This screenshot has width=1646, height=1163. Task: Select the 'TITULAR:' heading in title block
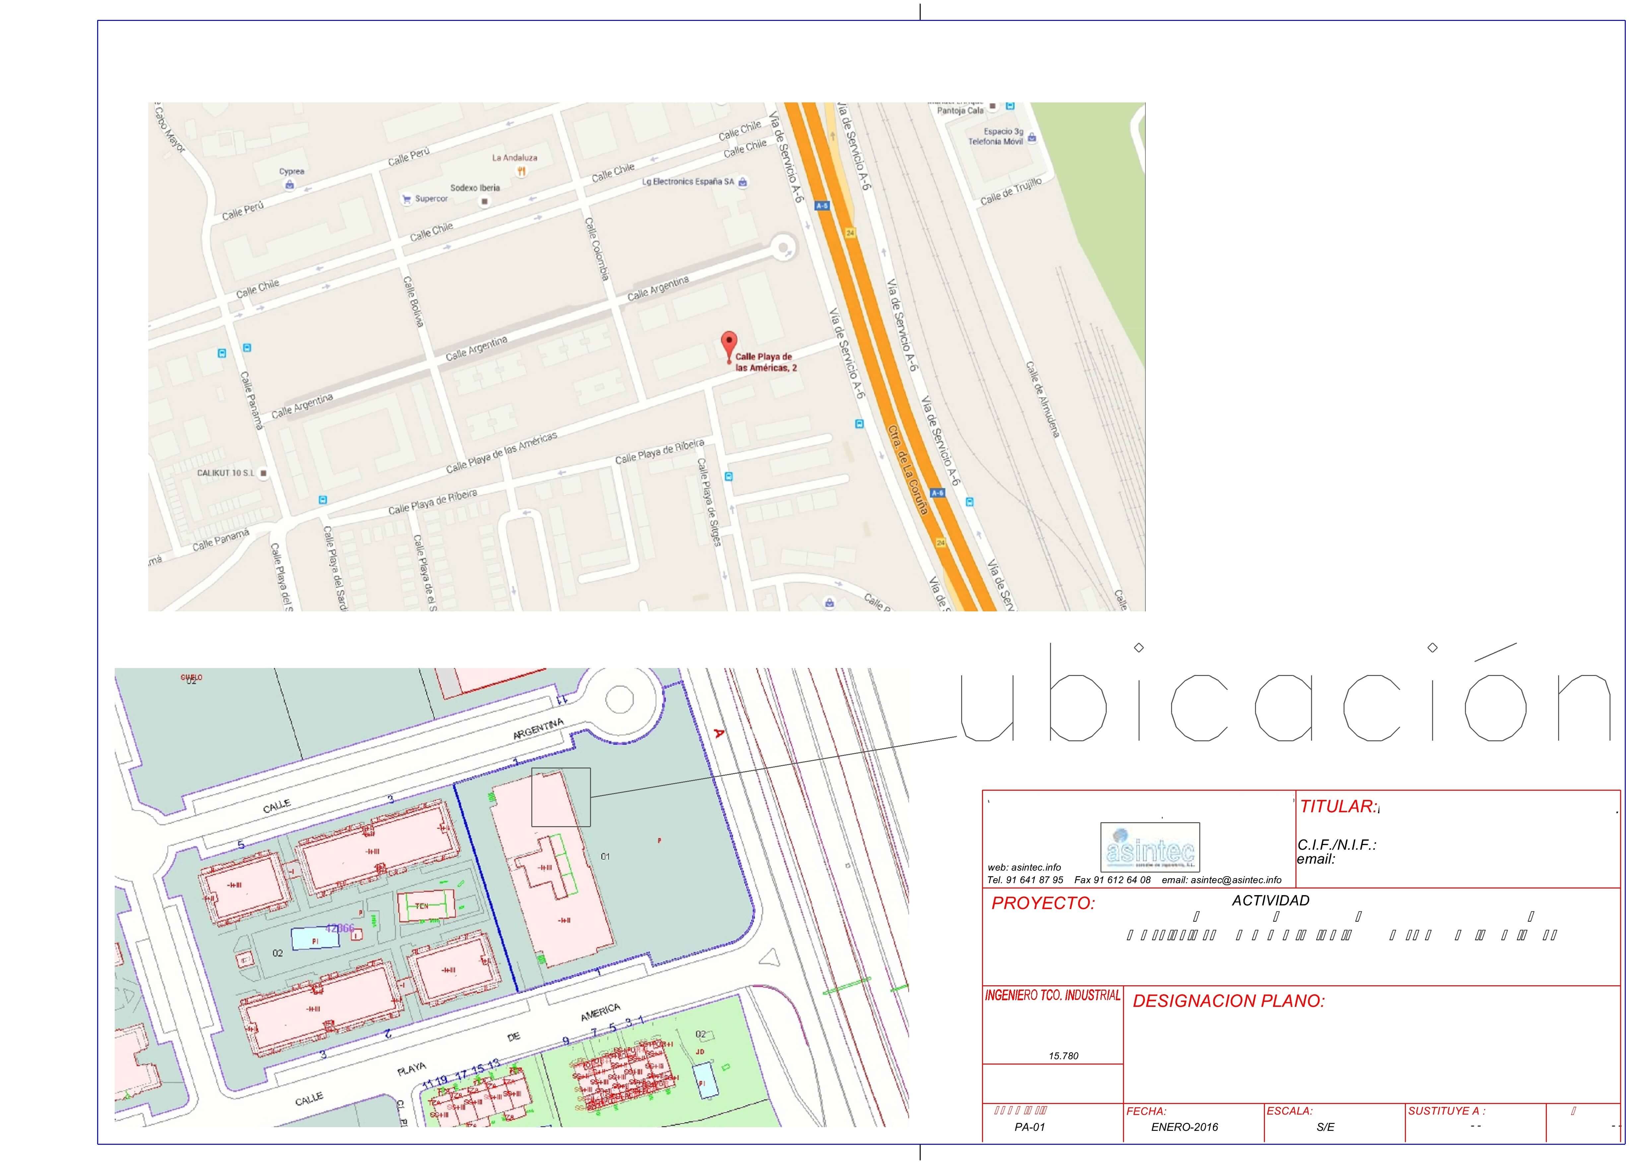(1339, 807)
